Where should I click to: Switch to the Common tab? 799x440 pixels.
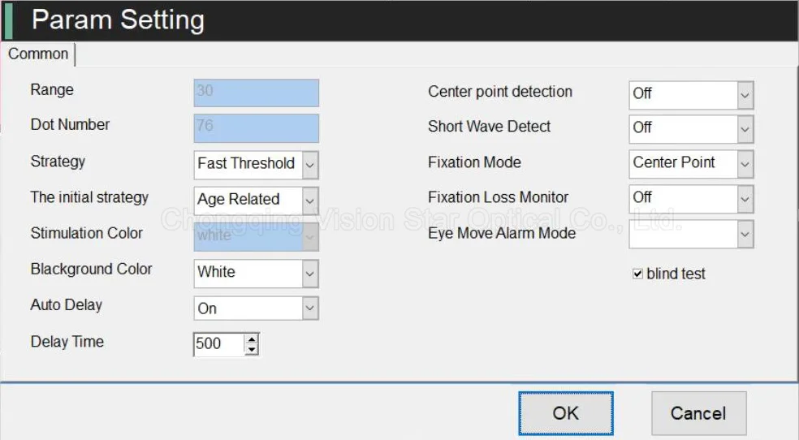pos(38,54)
